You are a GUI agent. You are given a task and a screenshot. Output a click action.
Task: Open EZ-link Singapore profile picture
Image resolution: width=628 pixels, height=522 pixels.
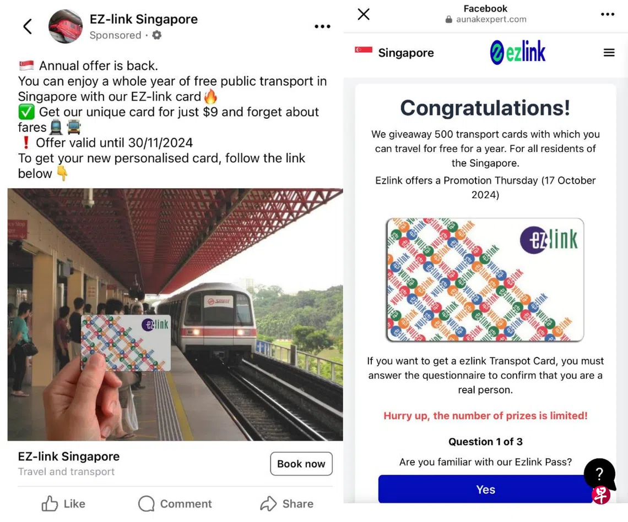click(66, 26)
